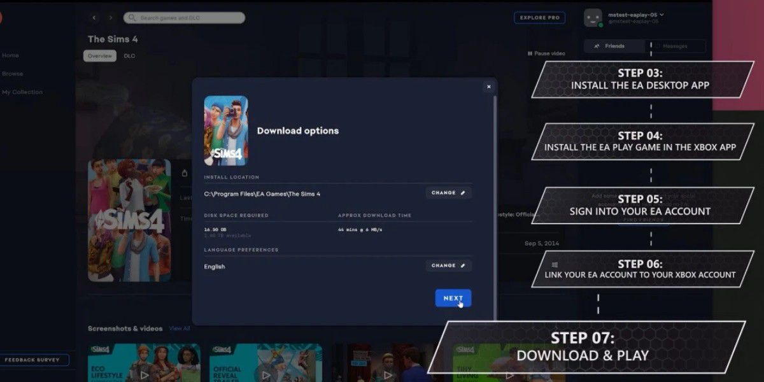Click The Sims 4 page title
764x382 pixels.
[x=113, y=39]
